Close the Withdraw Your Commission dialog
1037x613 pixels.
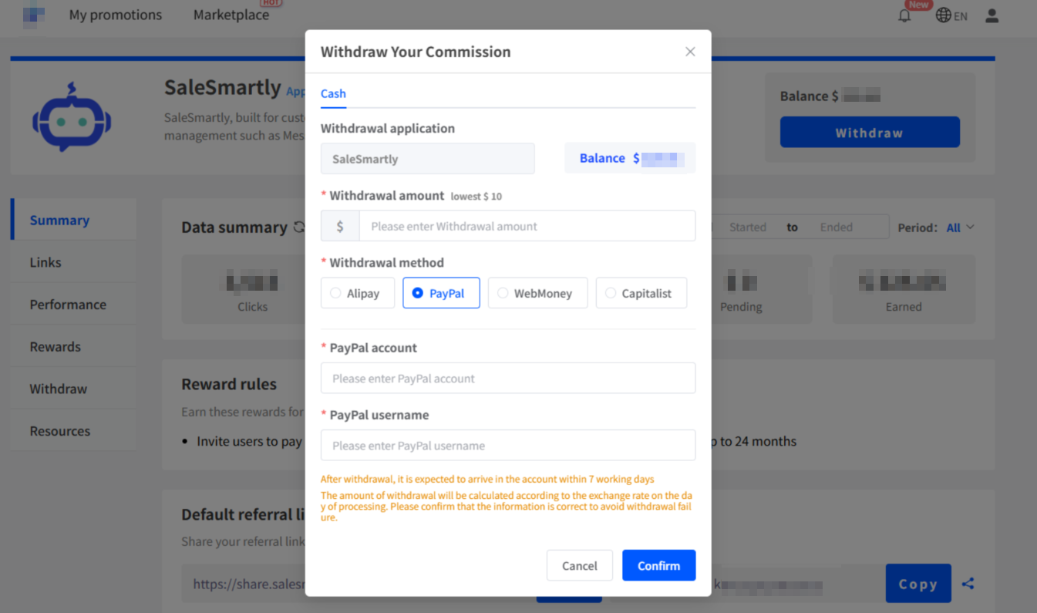coord(690,52)
